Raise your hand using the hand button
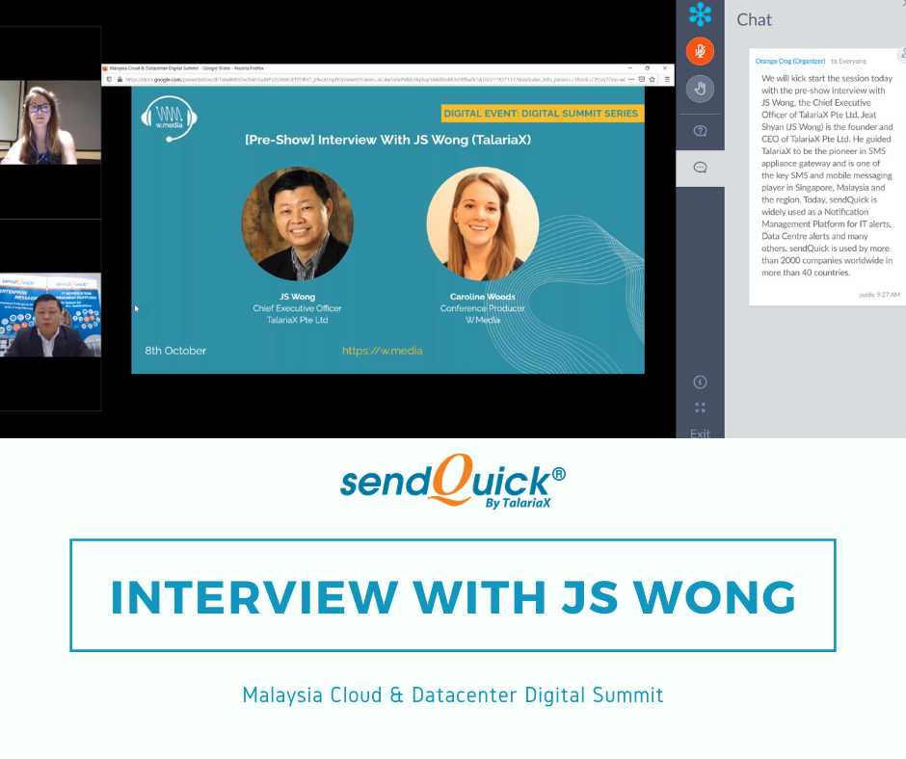 [x=700, y=89]
